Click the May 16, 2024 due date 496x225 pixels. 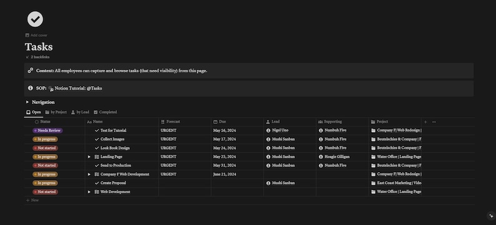(x=224, y=130)
